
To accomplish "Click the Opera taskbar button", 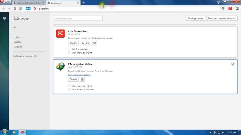I will coord(23,132).
